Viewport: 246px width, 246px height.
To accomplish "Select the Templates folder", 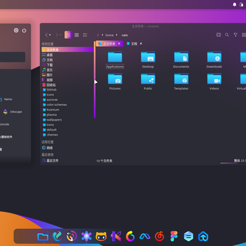I will pyautogui.click(x=181, y=82).
